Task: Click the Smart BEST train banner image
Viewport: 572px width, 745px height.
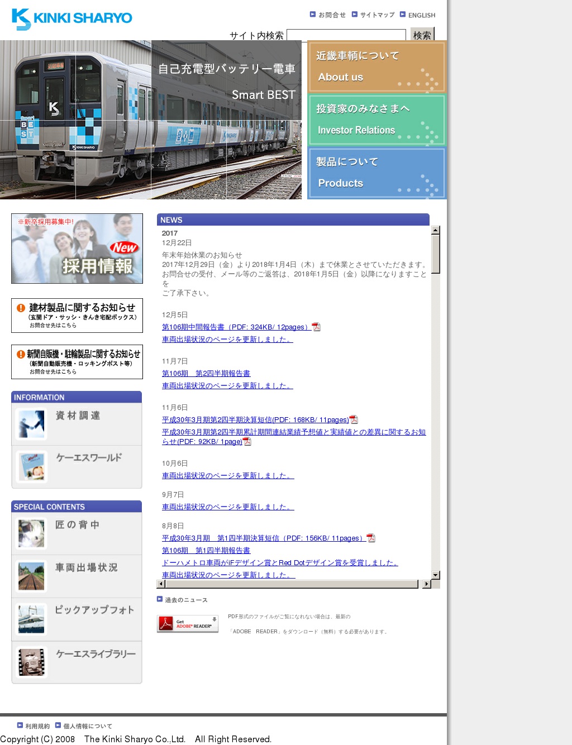Action: click(x=151, y=120)
